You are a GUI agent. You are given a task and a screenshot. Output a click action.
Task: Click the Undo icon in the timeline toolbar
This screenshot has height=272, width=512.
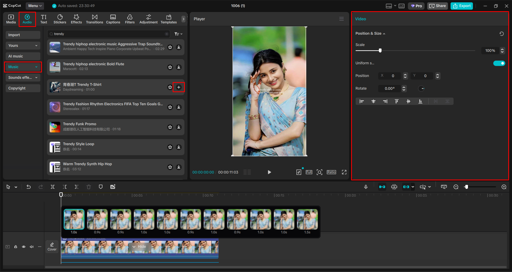click(x=29, y=187)
